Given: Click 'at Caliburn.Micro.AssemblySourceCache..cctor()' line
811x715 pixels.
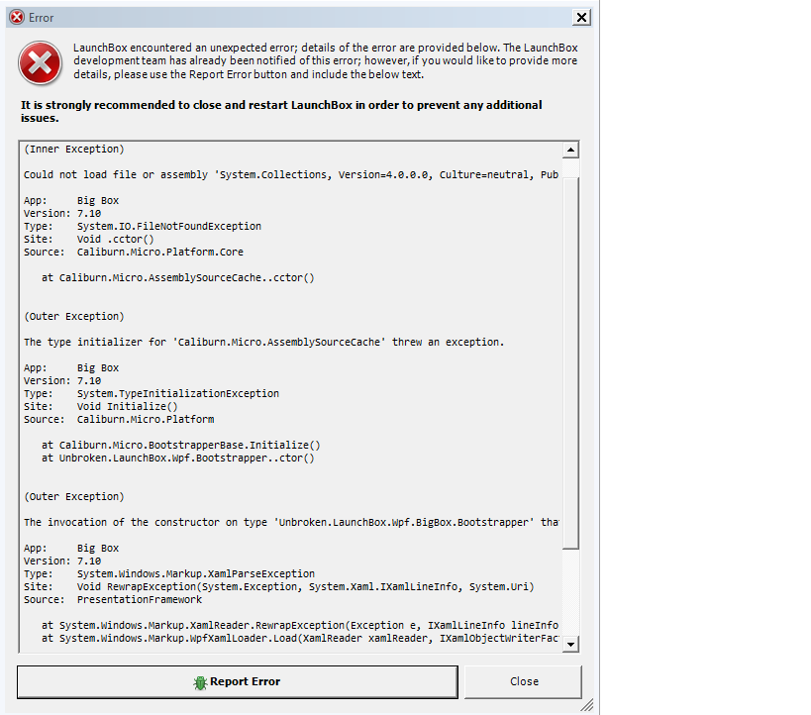Looking at the screenshot, I should click(178, 278).
